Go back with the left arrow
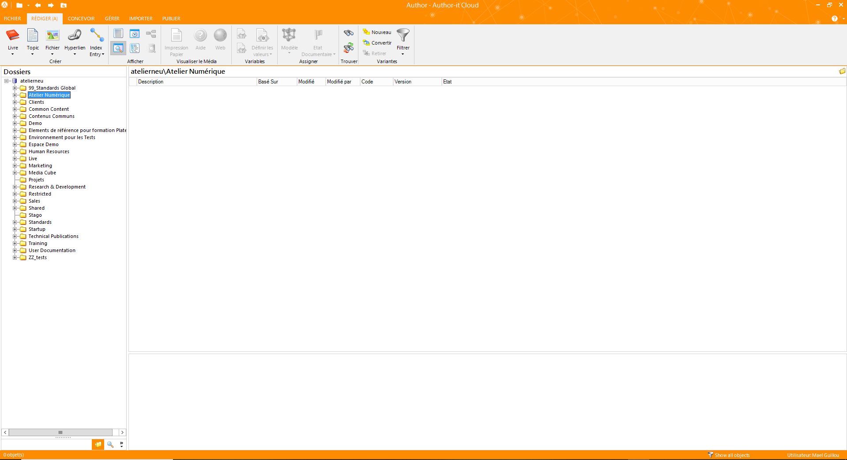This screenshot has width=847, height=460. click(38, 5)
